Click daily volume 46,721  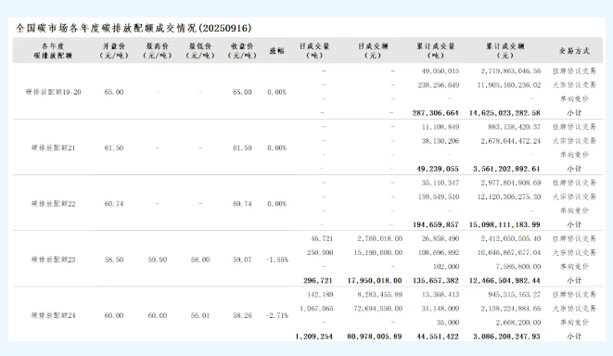coord(322,239)
